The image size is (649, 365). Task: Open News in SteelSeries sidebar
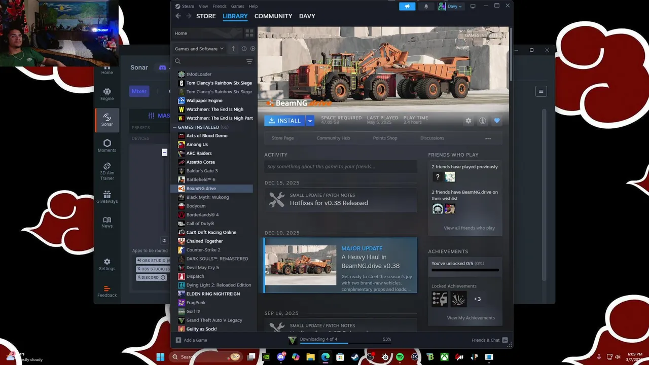pos(107,222)
